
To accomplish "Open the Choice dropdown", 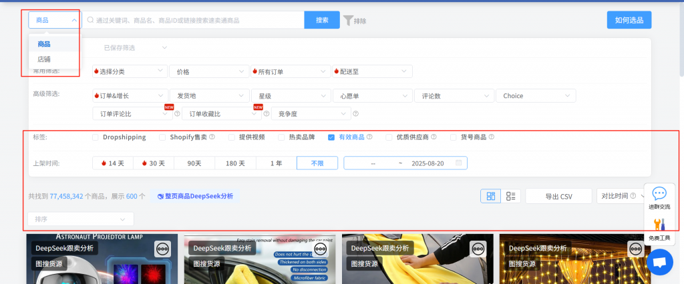I will coord(536,96).
